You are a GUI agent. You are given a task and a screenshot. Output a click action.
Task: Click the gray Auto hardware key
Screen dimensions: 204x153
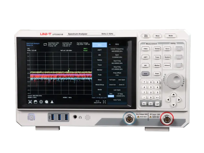click(x=145, y=74)
